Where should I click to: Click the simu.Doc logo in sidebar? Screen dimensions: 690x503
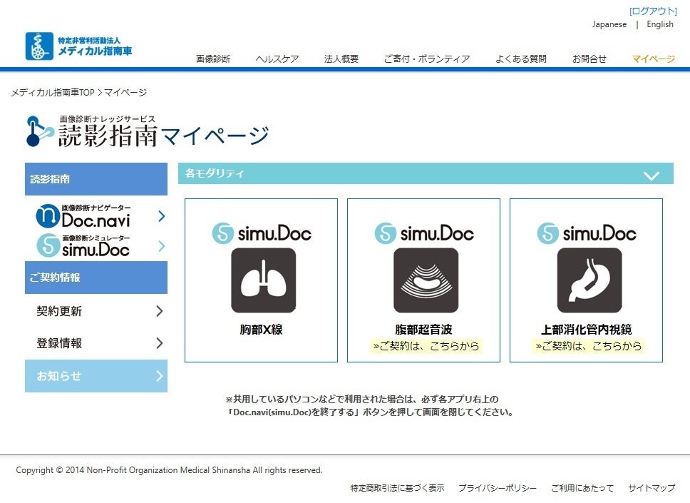pyautogui.click(x=83, y=245)
